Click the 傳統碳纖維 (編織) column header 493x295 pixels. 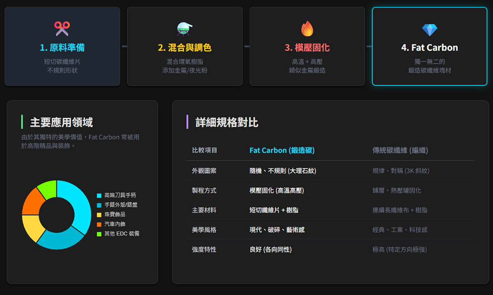coord(400,150)
